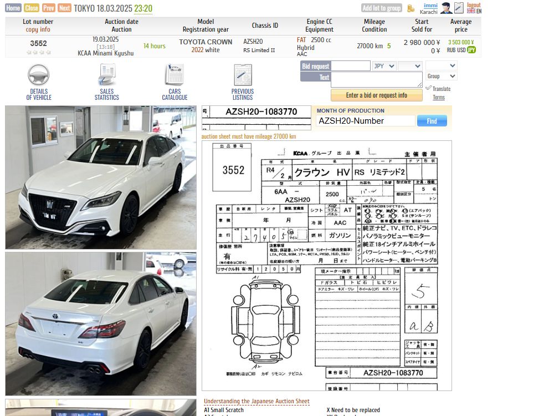Expand the Group dropdown
This screenshot has height=416, width=554.
coord(442,76)
